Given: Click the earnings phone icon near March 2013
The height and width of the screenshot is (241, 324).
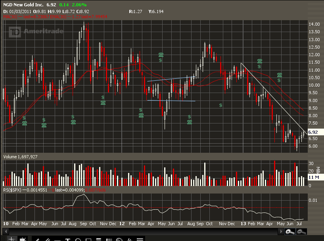Looking at the screenshot, I should 260,61.
